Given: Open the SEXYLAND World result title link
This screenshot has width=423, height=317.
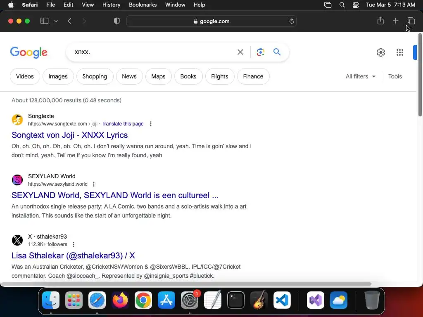Looking at the screenshot, I should click(115, 195).
